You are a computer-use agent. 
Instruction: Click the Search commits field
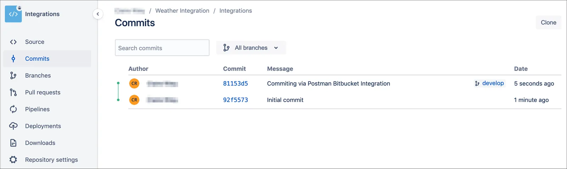coord(162,48)
